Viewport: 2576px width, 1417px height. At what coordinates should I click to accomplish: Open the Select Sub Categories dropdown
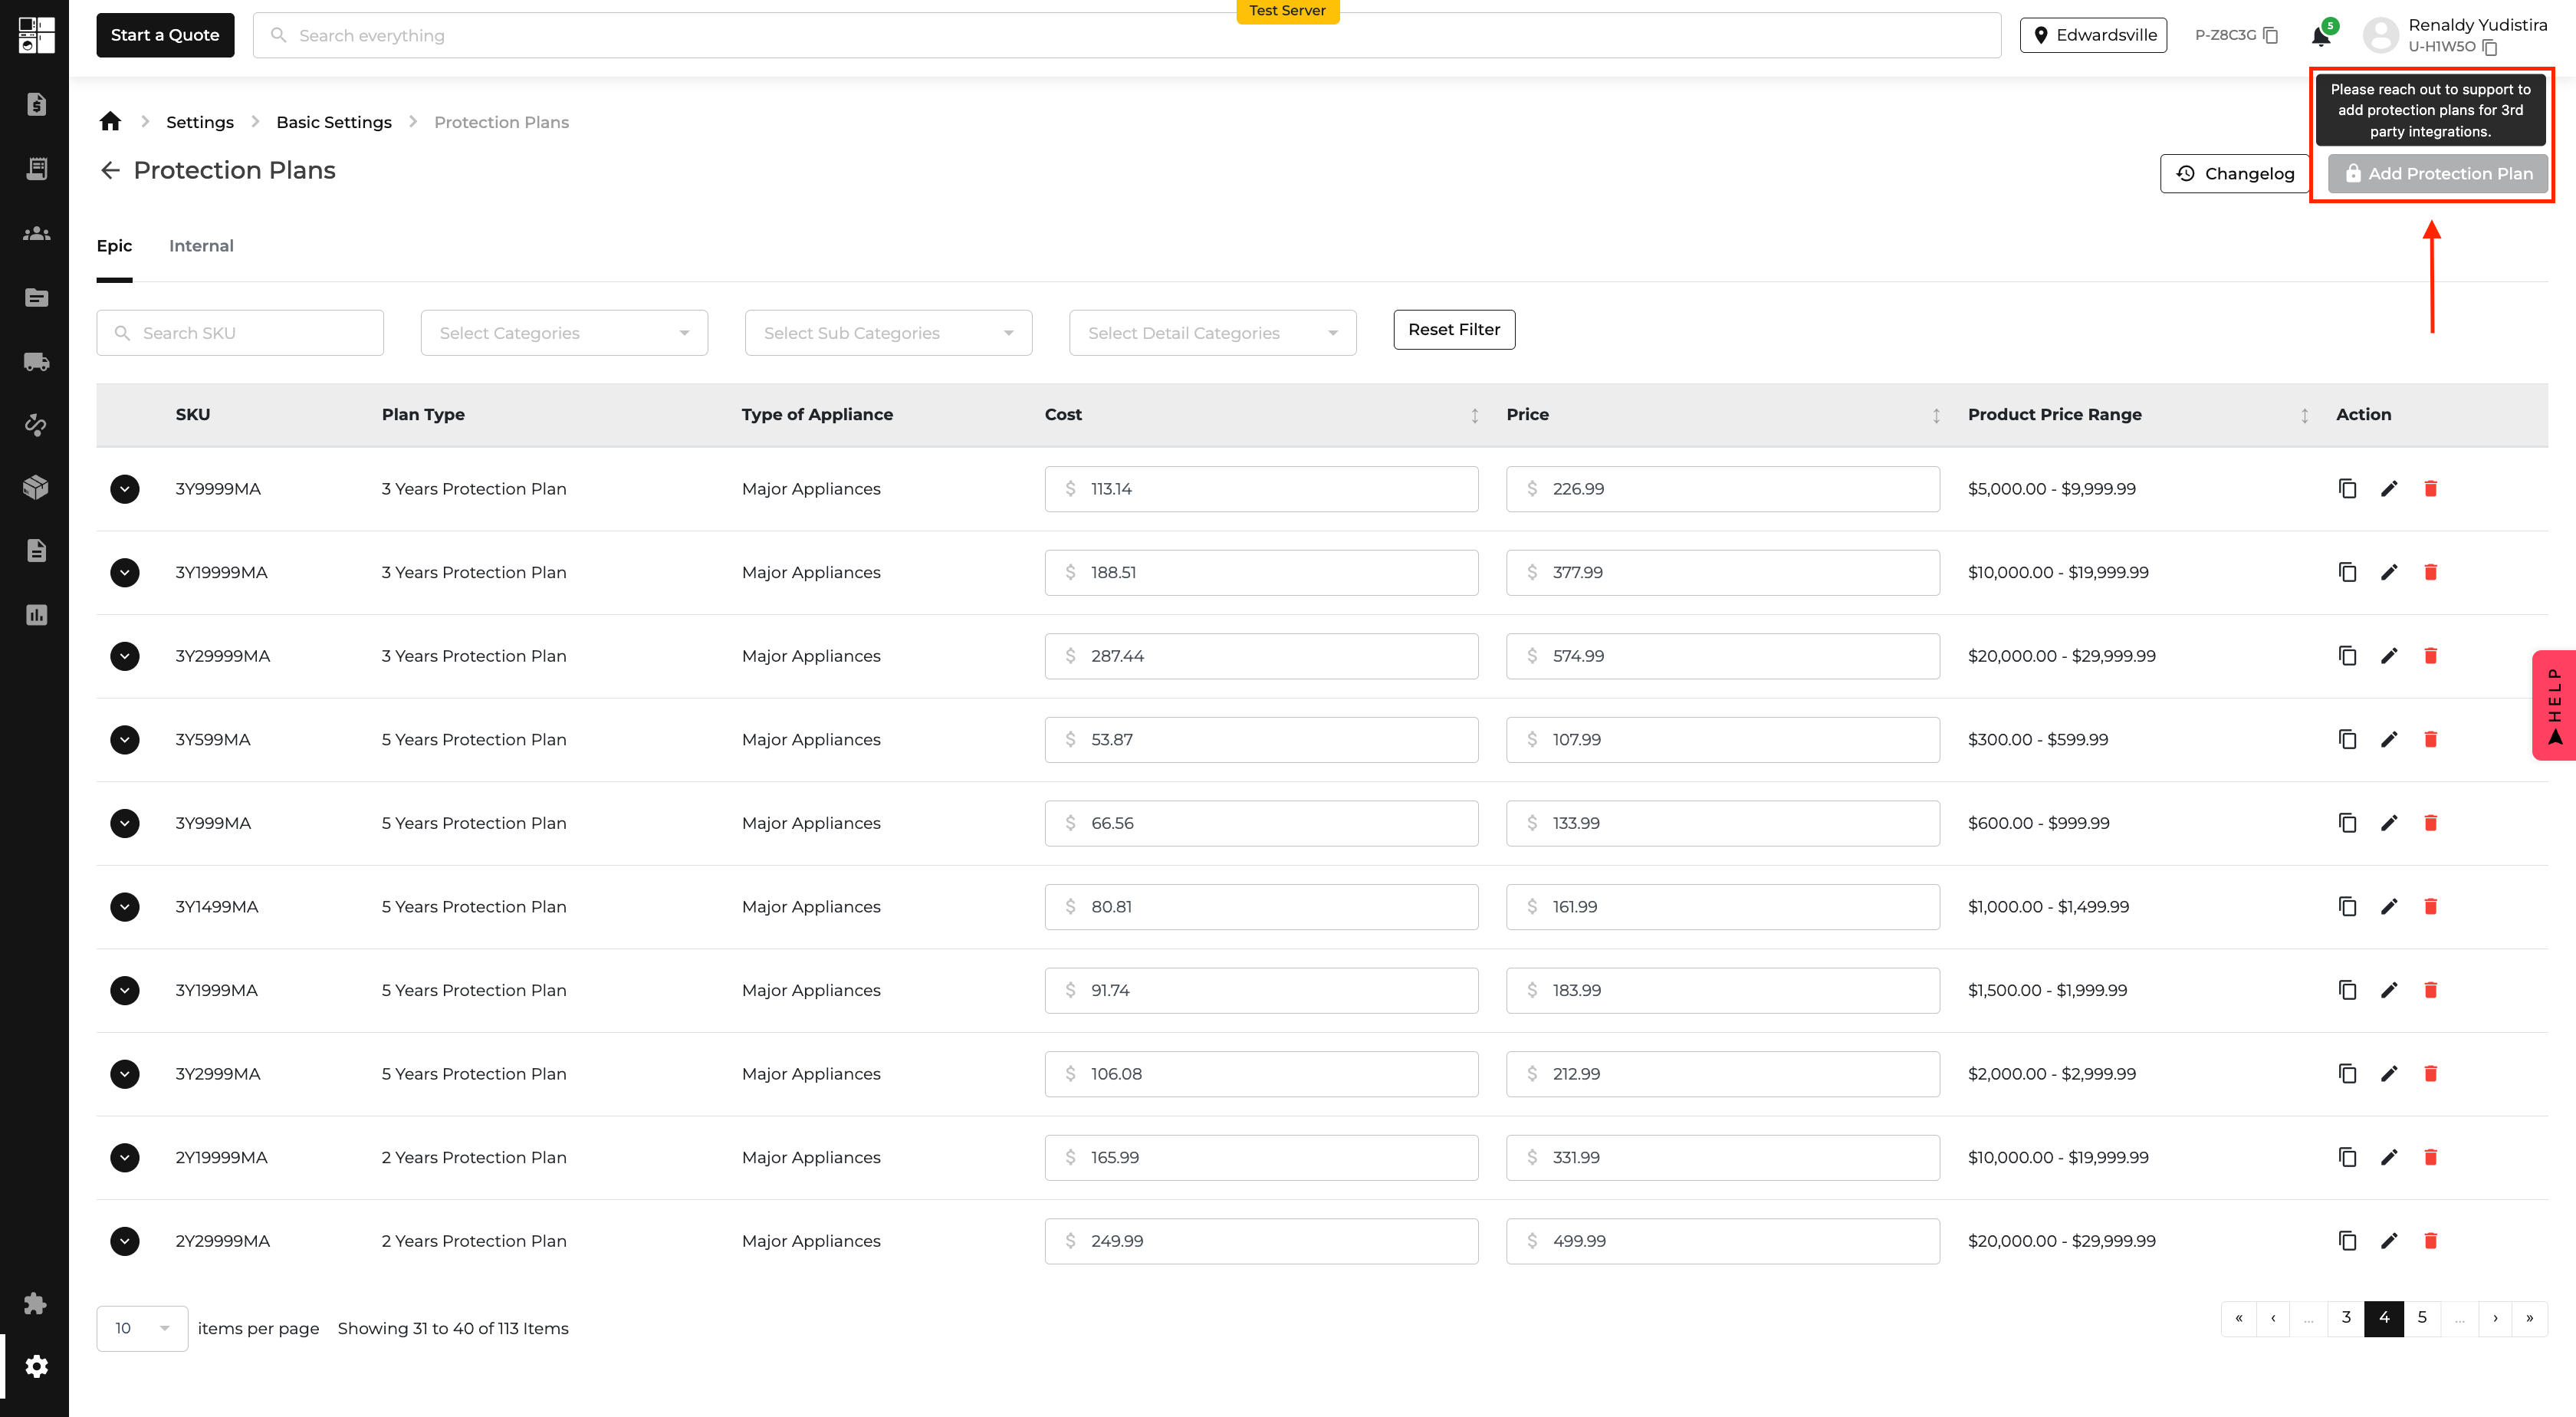888,333
